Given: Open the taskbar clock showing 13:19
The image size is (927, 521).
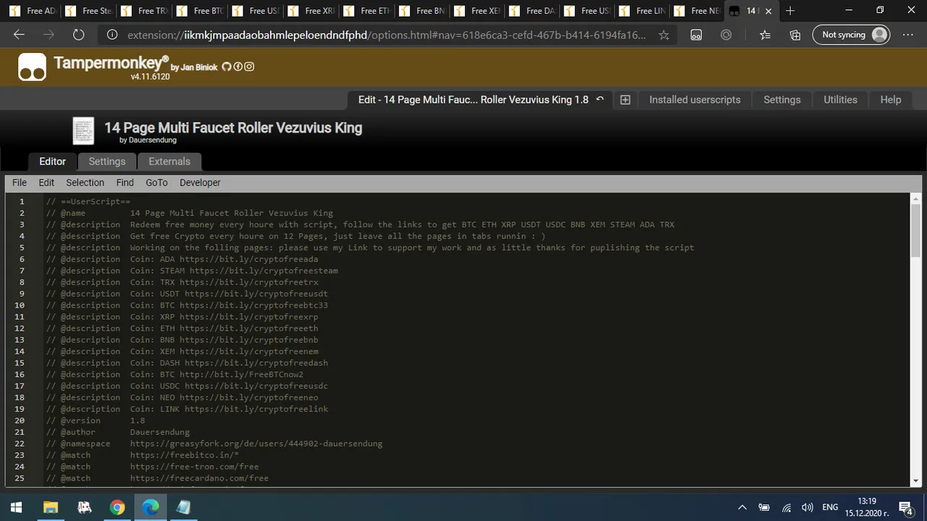Looking at the screenshot, I should (x=866, y=507).
